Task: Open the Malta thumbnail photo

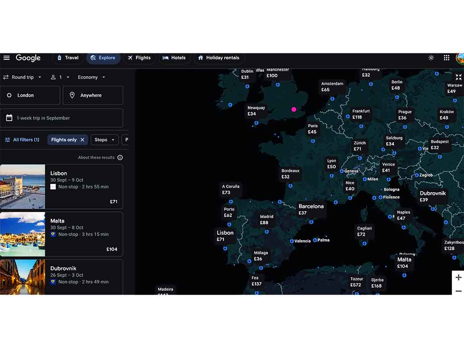Action: [x=23, y=234]
